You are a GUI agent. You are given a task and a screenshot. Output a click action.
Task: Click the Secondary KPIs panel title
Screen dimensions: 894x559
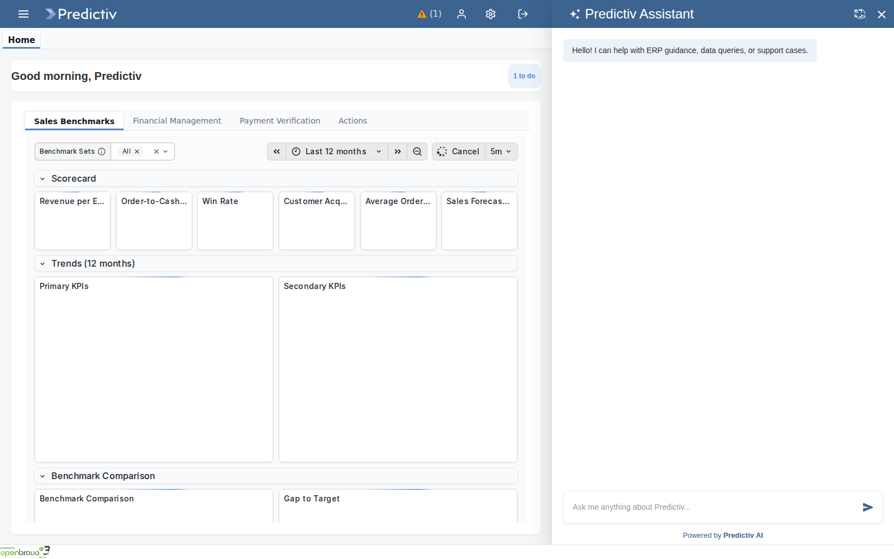[x=315, y=286]
